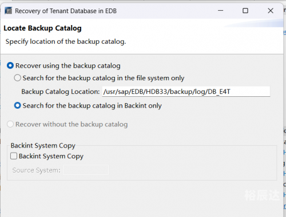The width and height of the screenshot is (286, 217).
Task: Click the Backup Catalog Location path field
Action: (x=186, y=92)
